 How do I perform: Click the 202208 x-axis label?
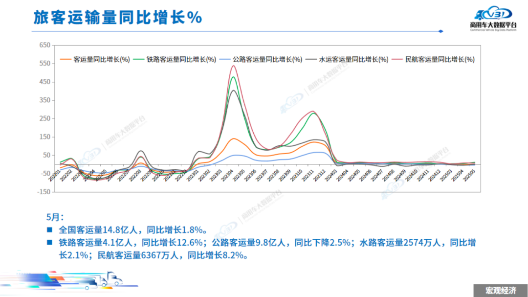click(x=135, y=175)
